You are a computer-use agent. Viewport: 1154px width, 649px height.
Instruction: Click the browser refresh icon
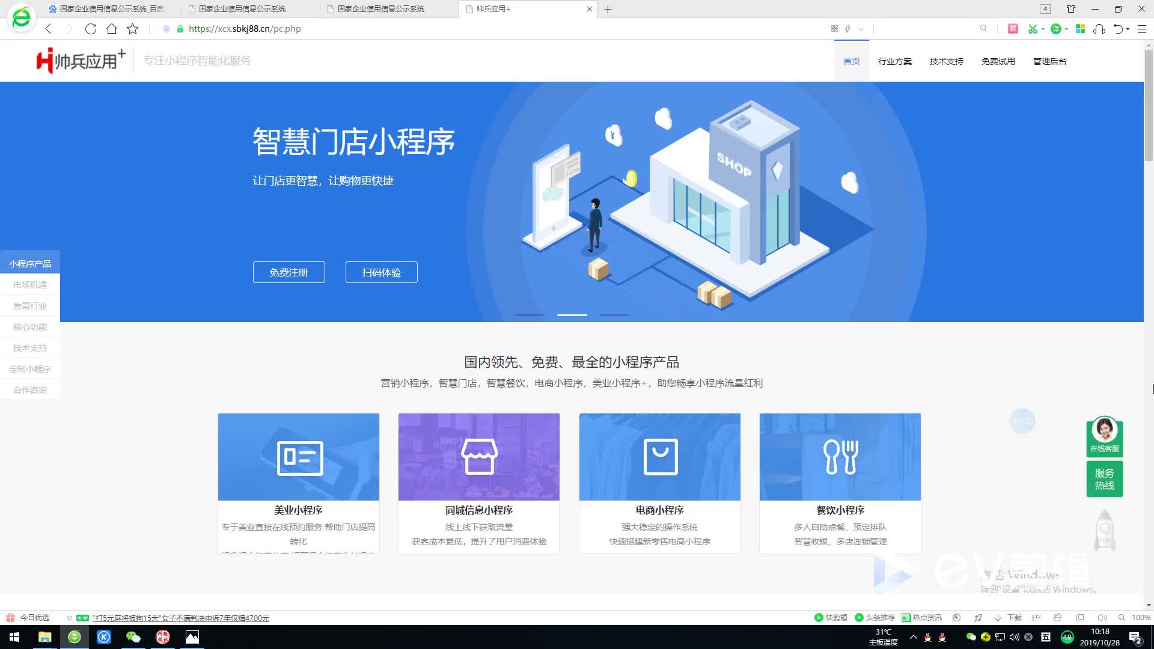click(x=91, y=29)
